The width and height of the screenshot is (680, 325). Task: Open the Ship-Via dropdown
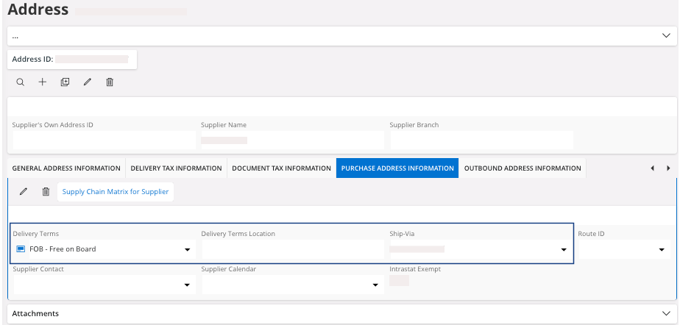coord(564,250)
